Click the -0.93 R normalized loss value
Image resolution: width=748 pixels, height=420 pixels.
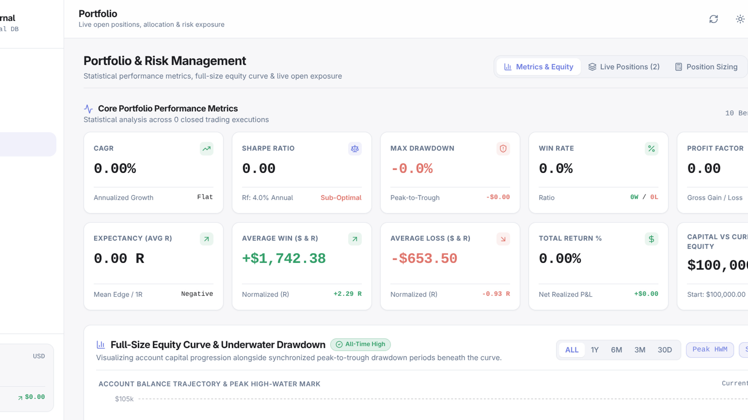tap(496, 294)
